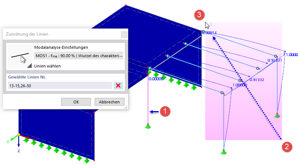Click the value label 0.00006
Viewport: 298px width, 165px height.
(156, 79)
